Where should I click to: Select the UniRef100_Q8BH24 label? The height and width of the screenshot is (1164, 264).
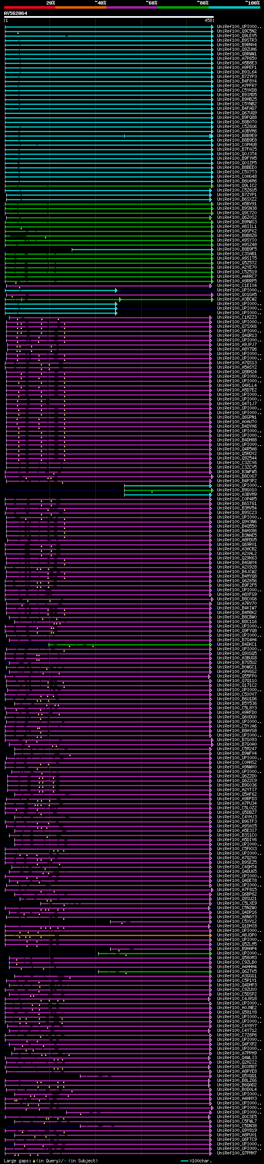[x=236, y=372]
